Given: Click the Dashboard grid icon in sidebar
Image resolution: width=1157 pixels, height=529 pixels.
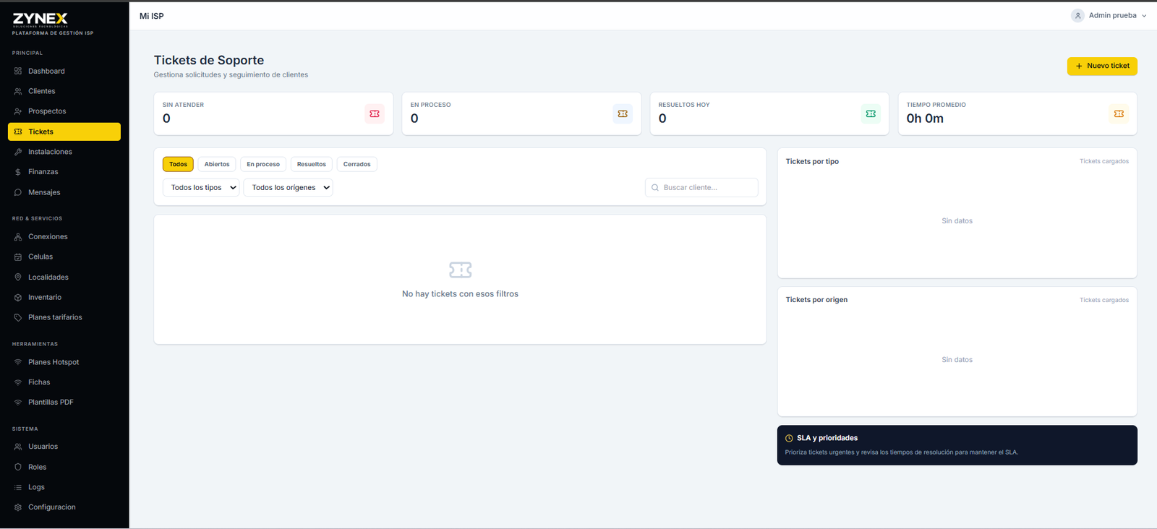Looking at the screenshot, I should (18, 71).
